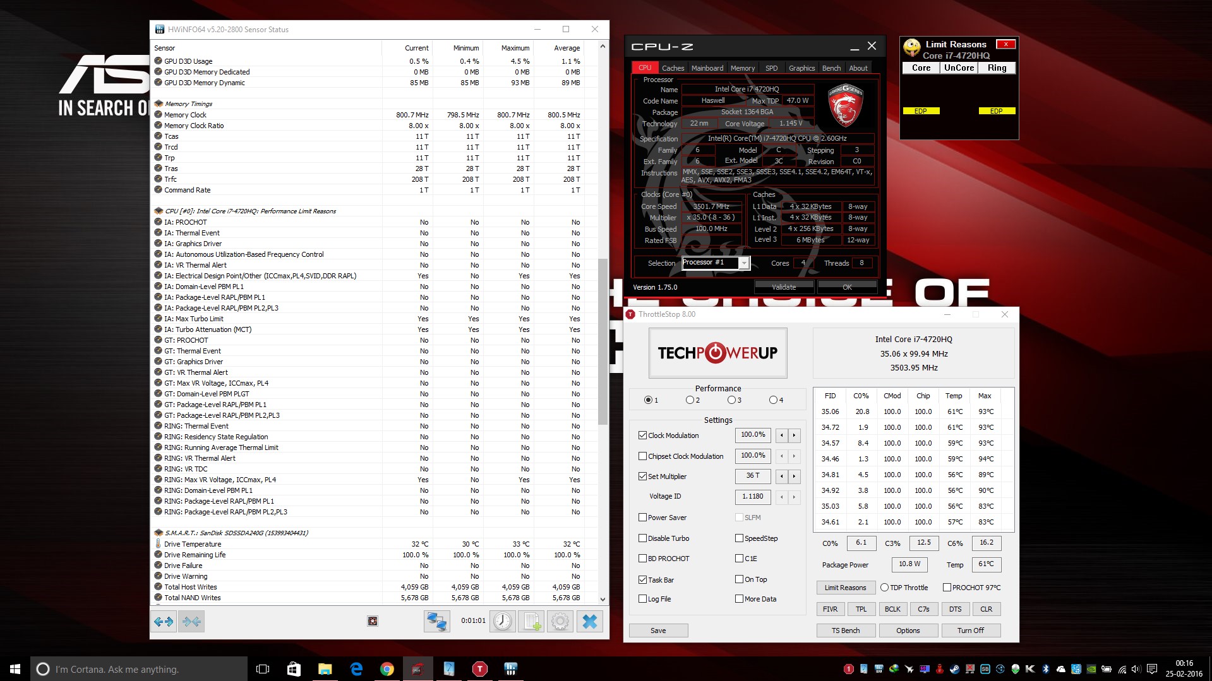
Task: Click Validate button in CPU-Z
Action: tap(784, 287)
